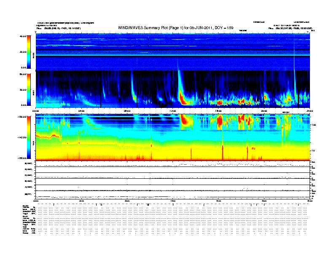Click the RAD2 heading in the bottom status table
This screenshot has width=334, height=258.
[25, 205]
